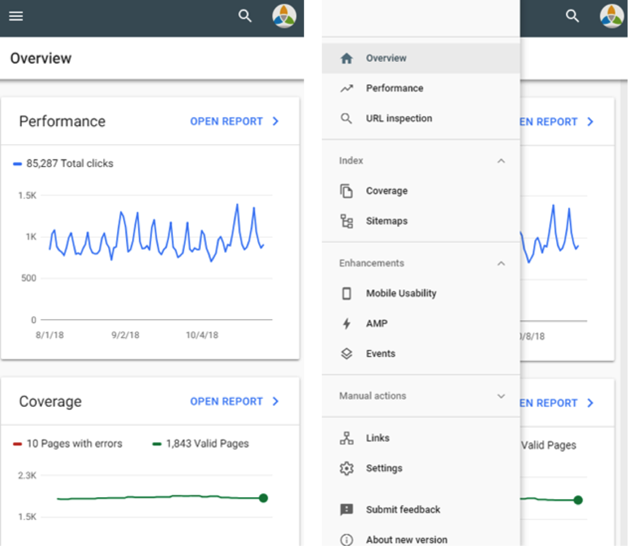Open partially hidden Performance report link, right screen

549,122
